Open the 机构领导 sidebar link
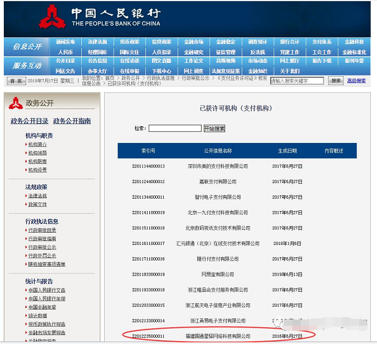The image size is (377, 344). click(x=37, y=153)
